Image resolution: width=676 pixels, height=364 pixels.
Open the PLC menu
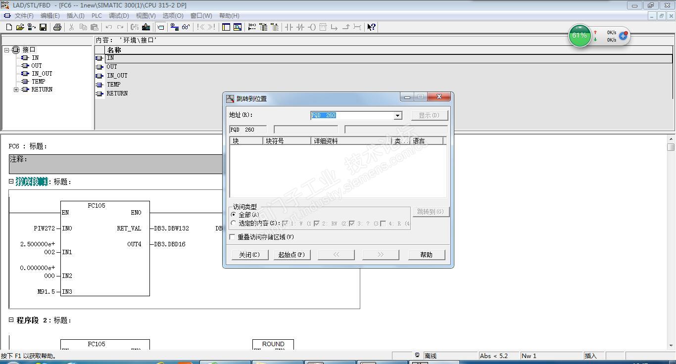(97, 16)
